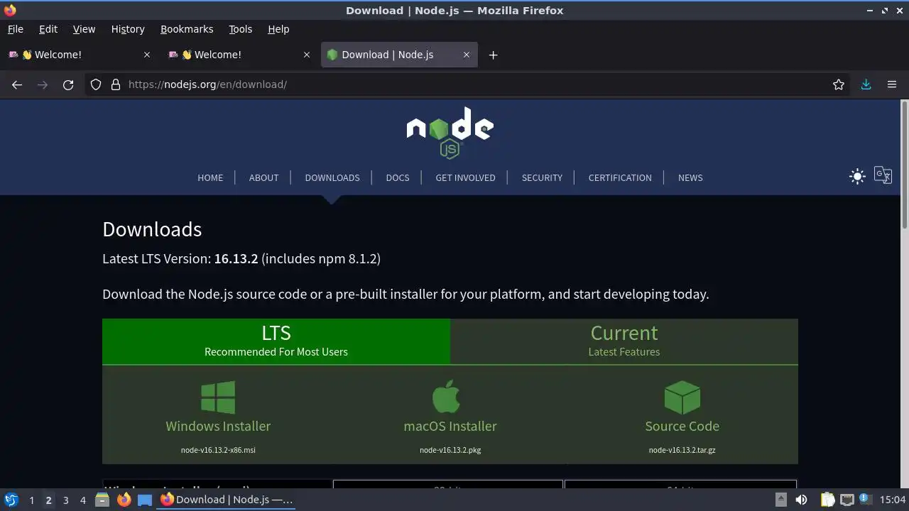Open the CERTIFICATION navigation link
Viewport: 909px width, 511px height.
[620, 177]
